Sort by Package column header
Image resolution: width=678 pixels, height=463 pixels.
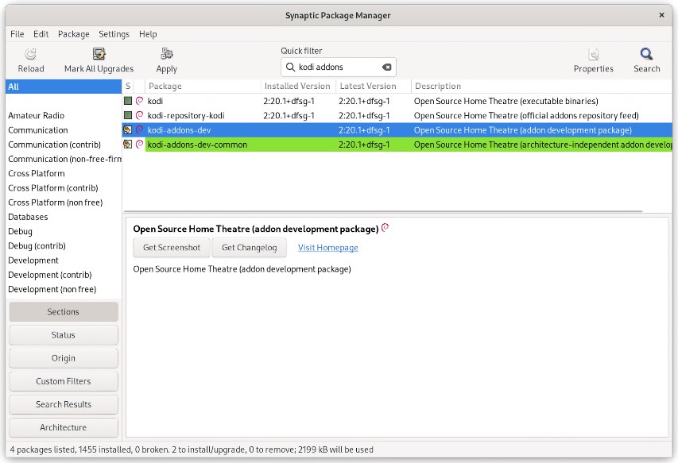pos(203,86)
